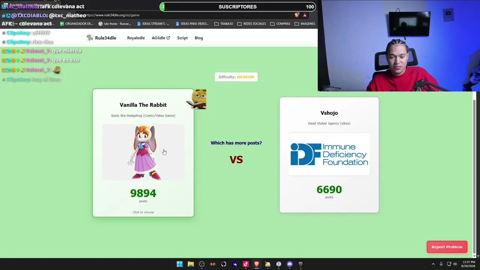Open the circular ring app in taskbar
The image size is (480, 270).
pyautogui.click(x=224, y=264)
